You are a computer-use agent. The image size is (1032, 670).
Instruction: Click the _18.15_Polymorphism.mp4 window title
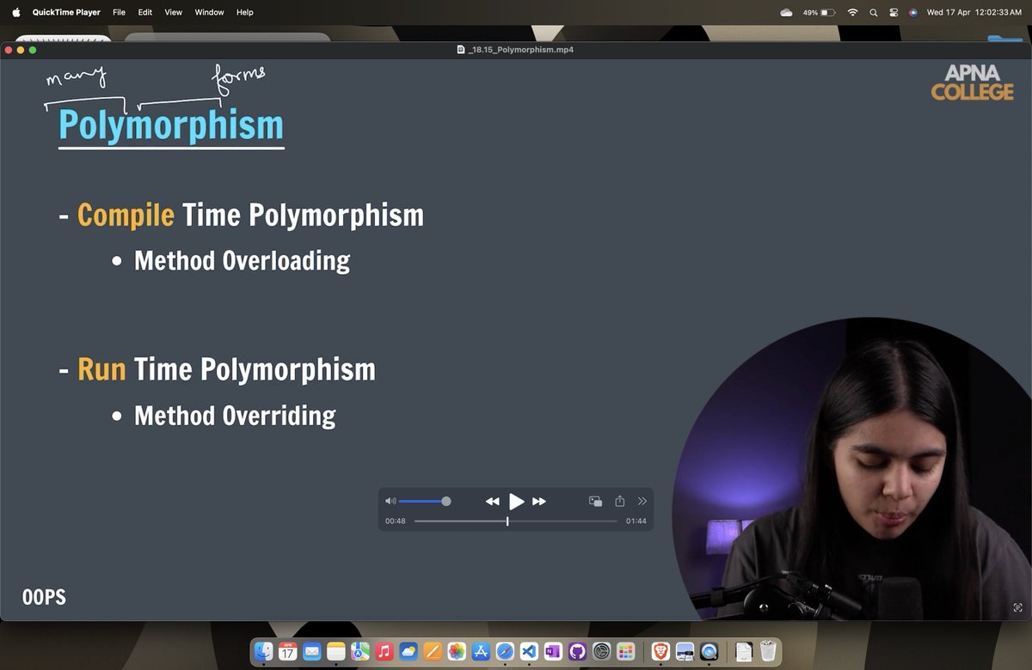tap(521, 50)
